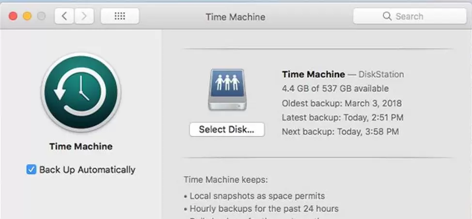Image resolution: width=472 pixels, height=219 pixels.
Task: Click the magnifying glass in the search field
Action: pyautogui.click(x=387, y=16)
